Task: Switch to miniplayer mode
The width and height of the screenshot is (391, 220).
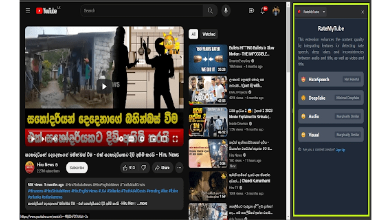Action: tap(153, 139)
